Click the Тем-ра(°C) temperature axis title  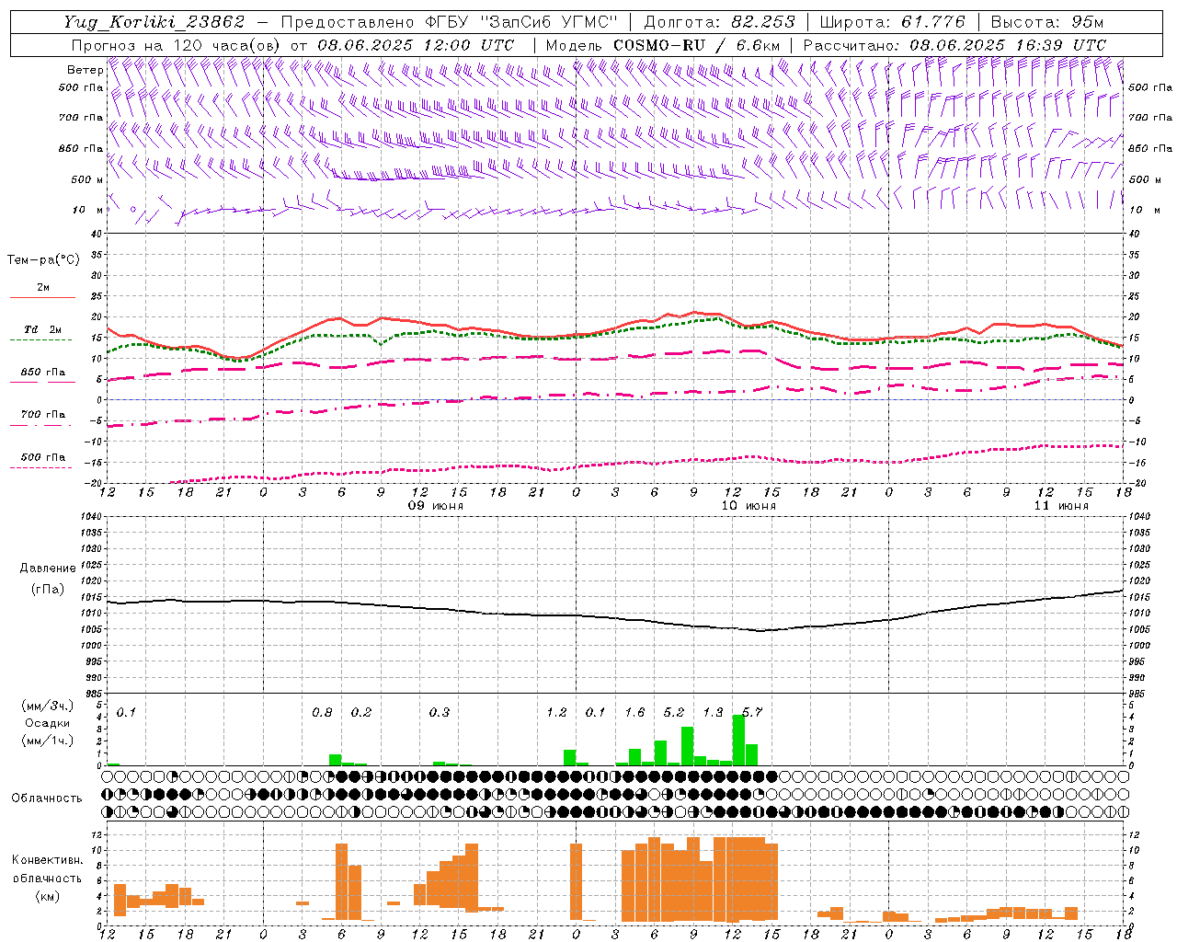pyautogui.click(x=43, y=260)
